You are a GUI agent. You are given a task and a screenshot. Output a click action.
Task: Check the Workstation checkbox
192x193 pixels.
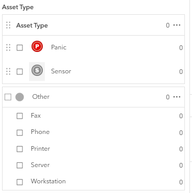[x=20, y=182]
